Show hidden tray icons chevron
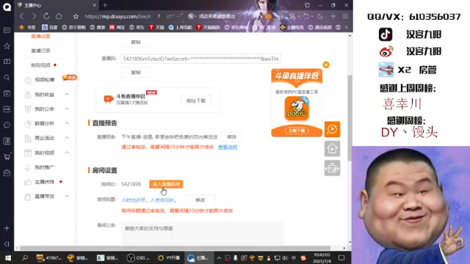Screen dimensions: 470x264 point(219,257)
